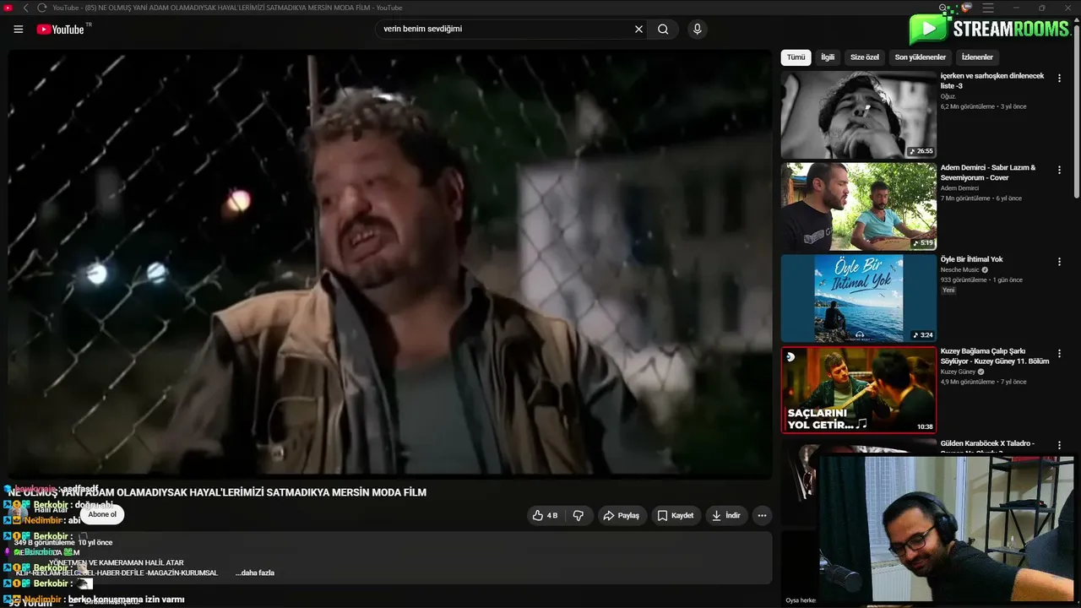
Task: Click the video player to toggle playback
Action: click(x=390, y=263)
